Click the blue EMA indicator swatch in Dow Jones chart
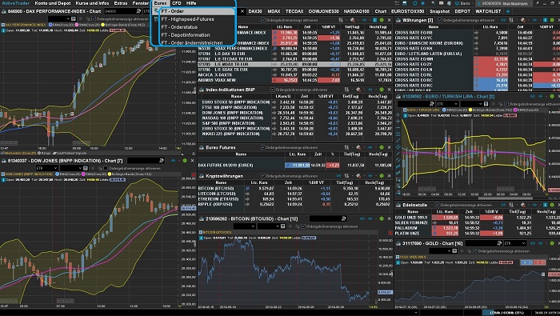Screen dimensions: 560x316 point(57,174)
